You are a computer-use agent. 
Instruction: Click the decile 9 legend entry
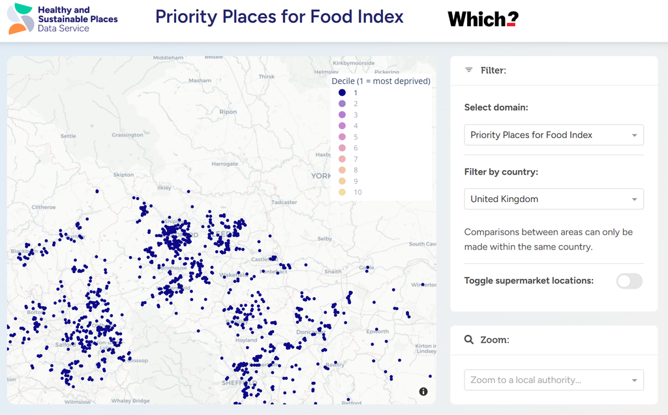[x=348, y=181]
